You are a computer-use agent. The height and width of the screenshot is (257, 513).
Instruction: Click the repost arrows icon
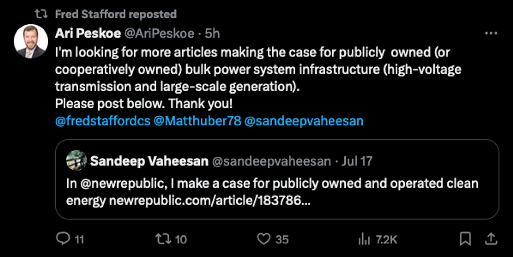pos(163,239)
